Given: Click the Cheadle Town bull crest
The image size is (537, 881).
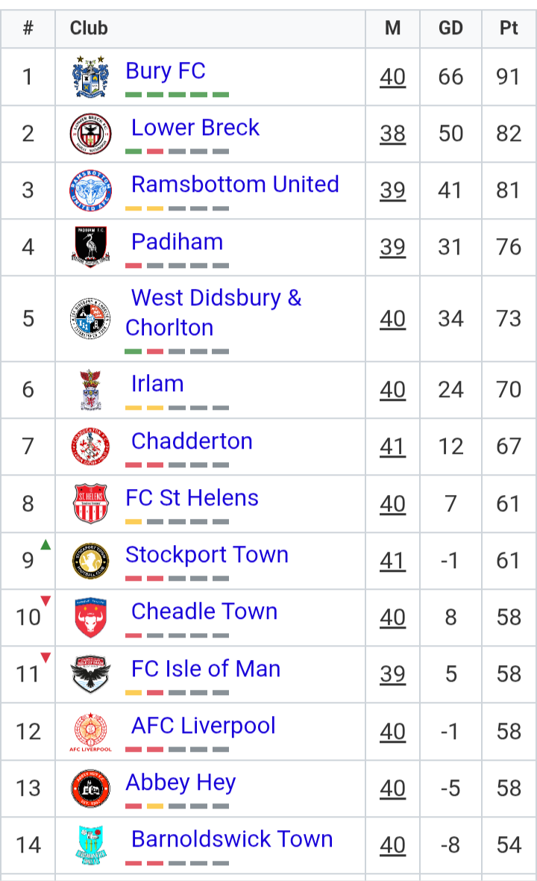Looking at the screenshot, I should click(90, 617).
